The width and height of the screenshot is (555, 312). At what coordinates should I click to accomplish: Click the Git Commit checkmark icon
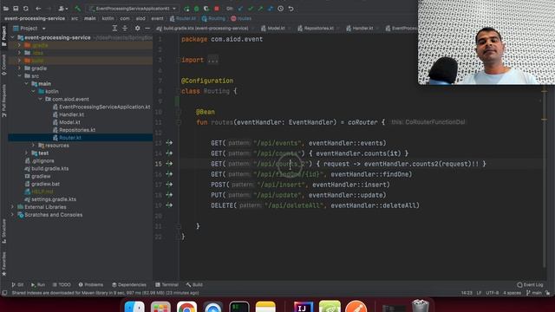point(251,9)
